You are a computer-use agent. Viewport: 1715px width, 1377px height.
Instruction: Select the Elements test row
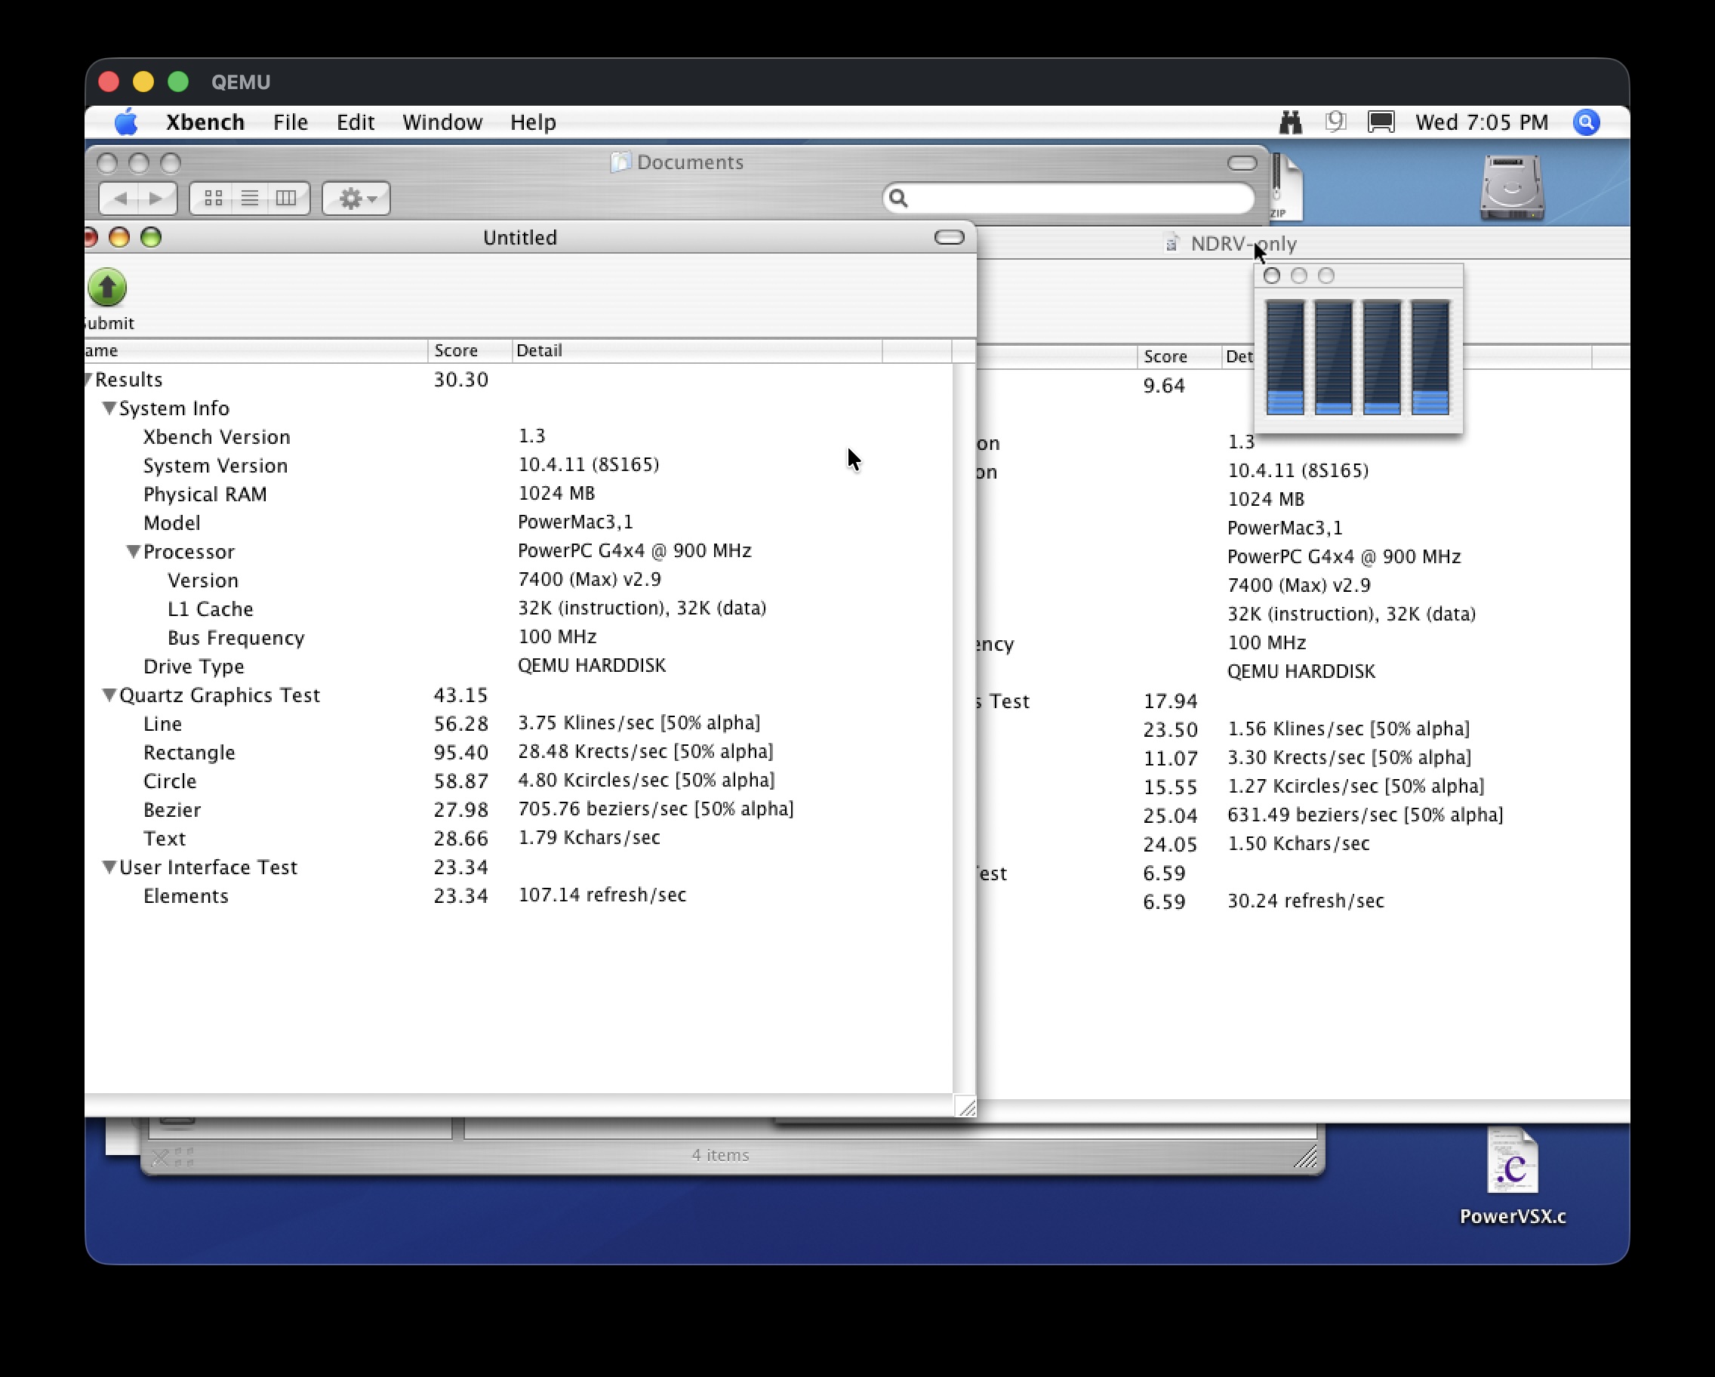[518, 895]
